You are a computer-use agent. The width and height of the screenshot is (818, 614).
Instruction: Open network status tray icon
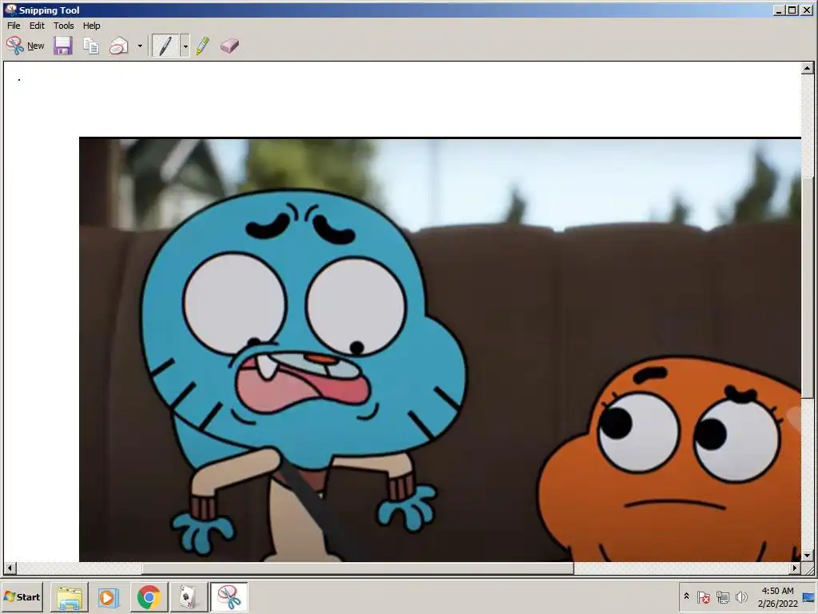tap(722, 596)
